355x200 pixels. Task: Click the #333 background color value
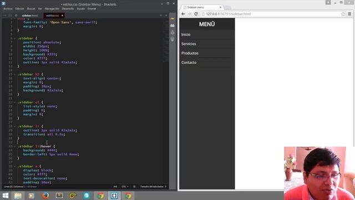pos(52,54)
